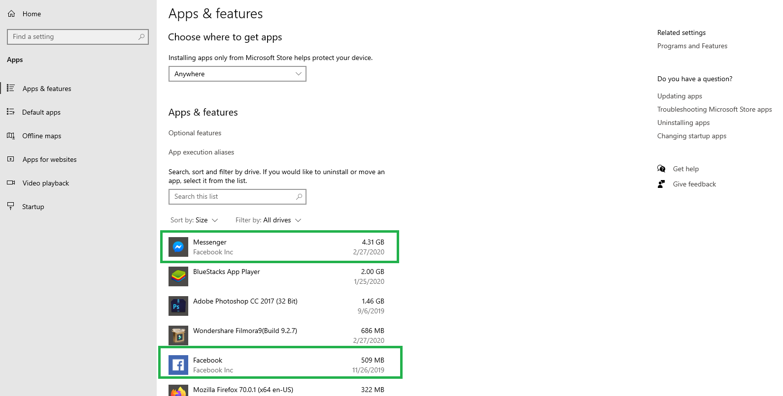
Task: Click the Facebook app icon
Action: [x=178, y=365]
